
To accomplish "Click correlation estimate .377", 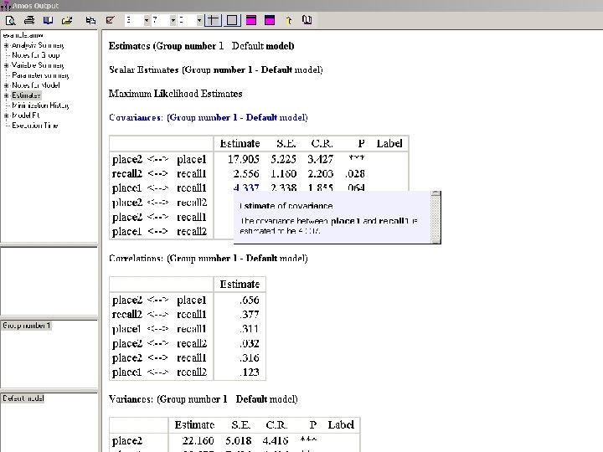I will [x=250, y=315].
